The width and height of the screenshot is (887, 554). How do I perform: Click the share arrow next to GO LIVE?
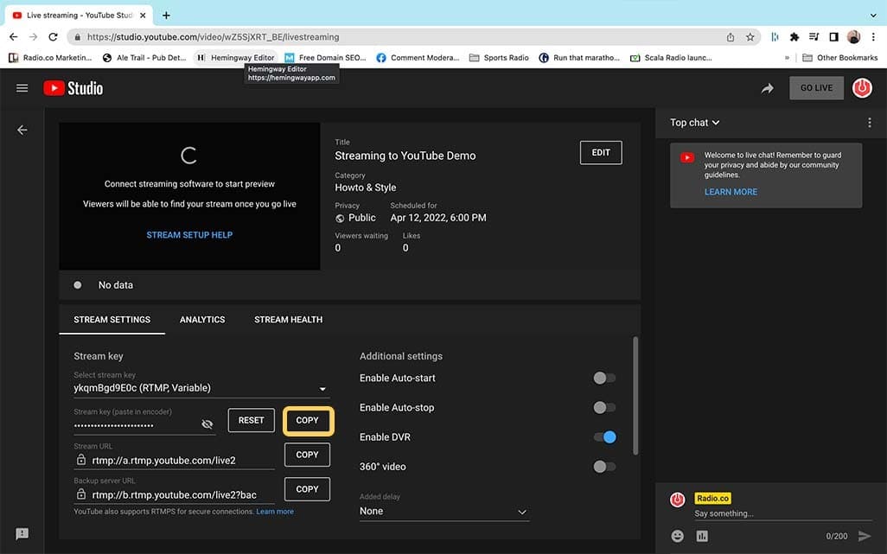[767, 87]
